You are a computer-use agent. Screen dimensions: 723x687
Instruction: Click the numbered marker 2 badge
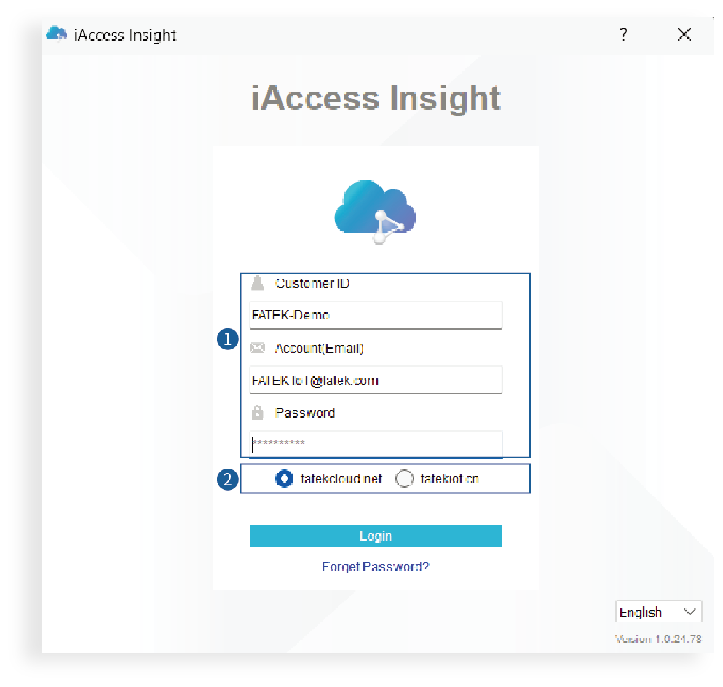[x=229, y=479]
